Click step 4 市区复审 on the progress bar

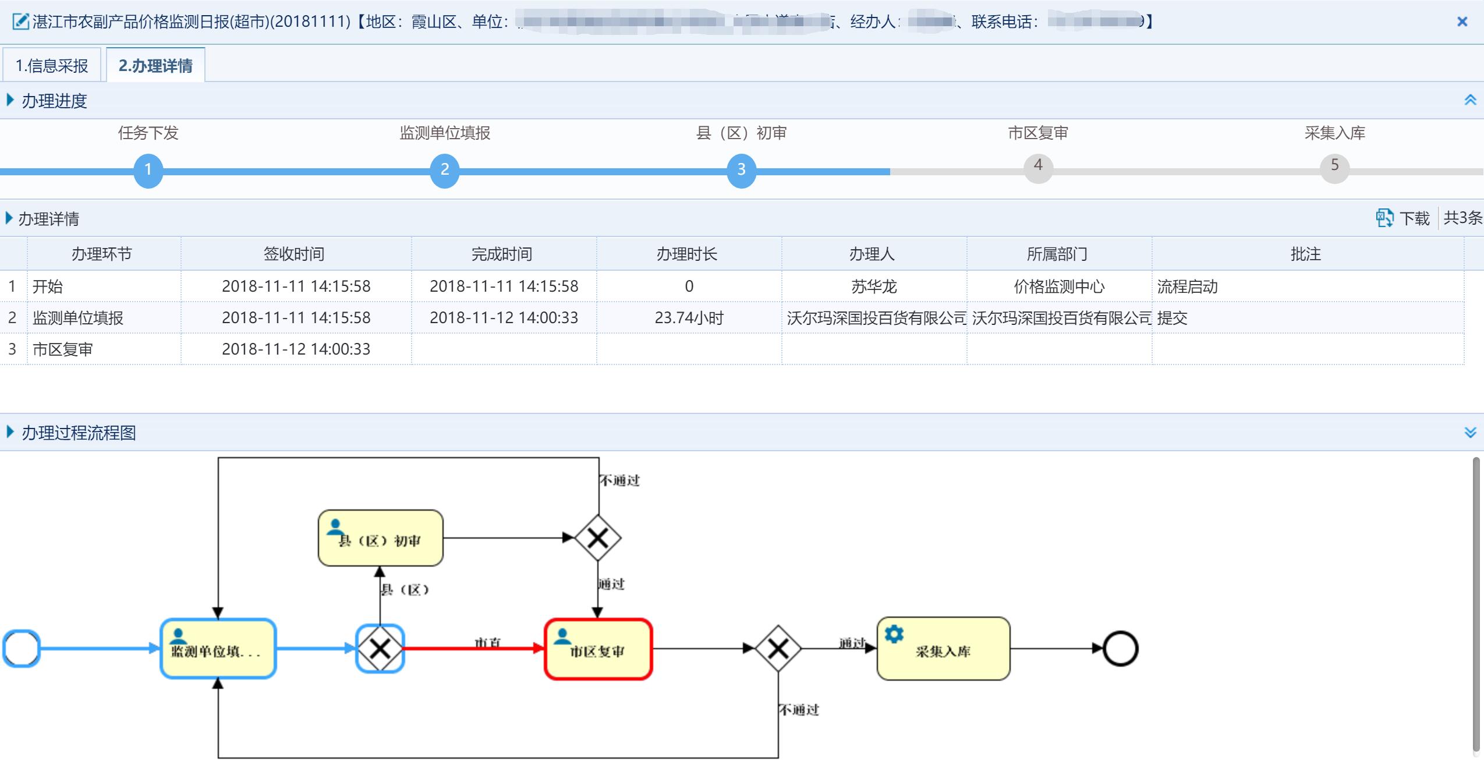pyautogui.click(x=1038, y=169)
